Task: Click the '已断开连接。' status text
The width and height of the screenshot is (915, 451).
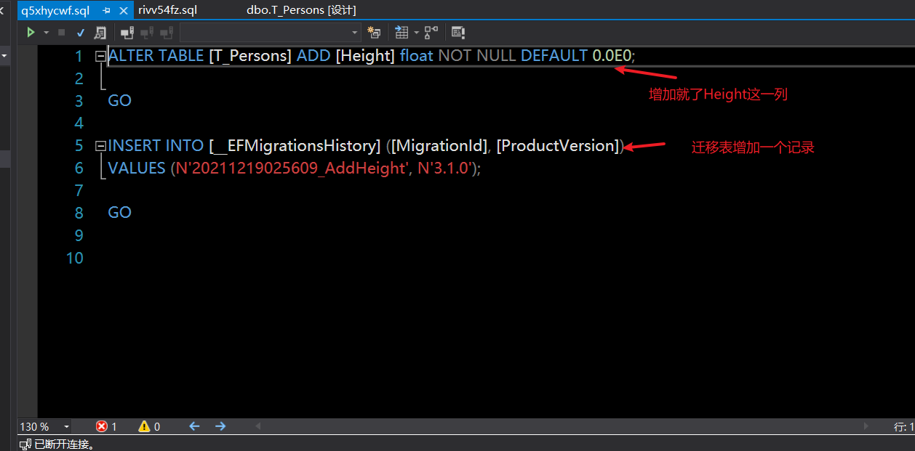Action: [x=64, y=444]
